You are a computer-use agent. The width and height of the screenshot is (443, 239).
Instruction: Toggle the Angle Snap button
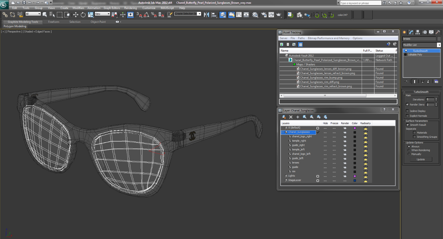click(x=146, y=15)
